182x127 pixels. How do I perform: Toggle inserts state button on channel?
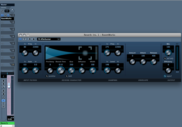(x=3, y=100)
